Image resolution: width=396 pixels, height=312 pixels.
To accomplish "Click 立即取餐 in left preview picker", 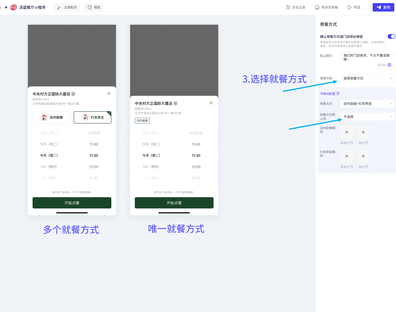I will click(x=94, y=133).
